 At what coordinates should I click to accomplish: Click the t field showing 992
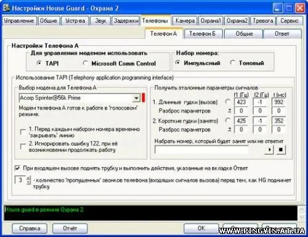click(278, 102)
